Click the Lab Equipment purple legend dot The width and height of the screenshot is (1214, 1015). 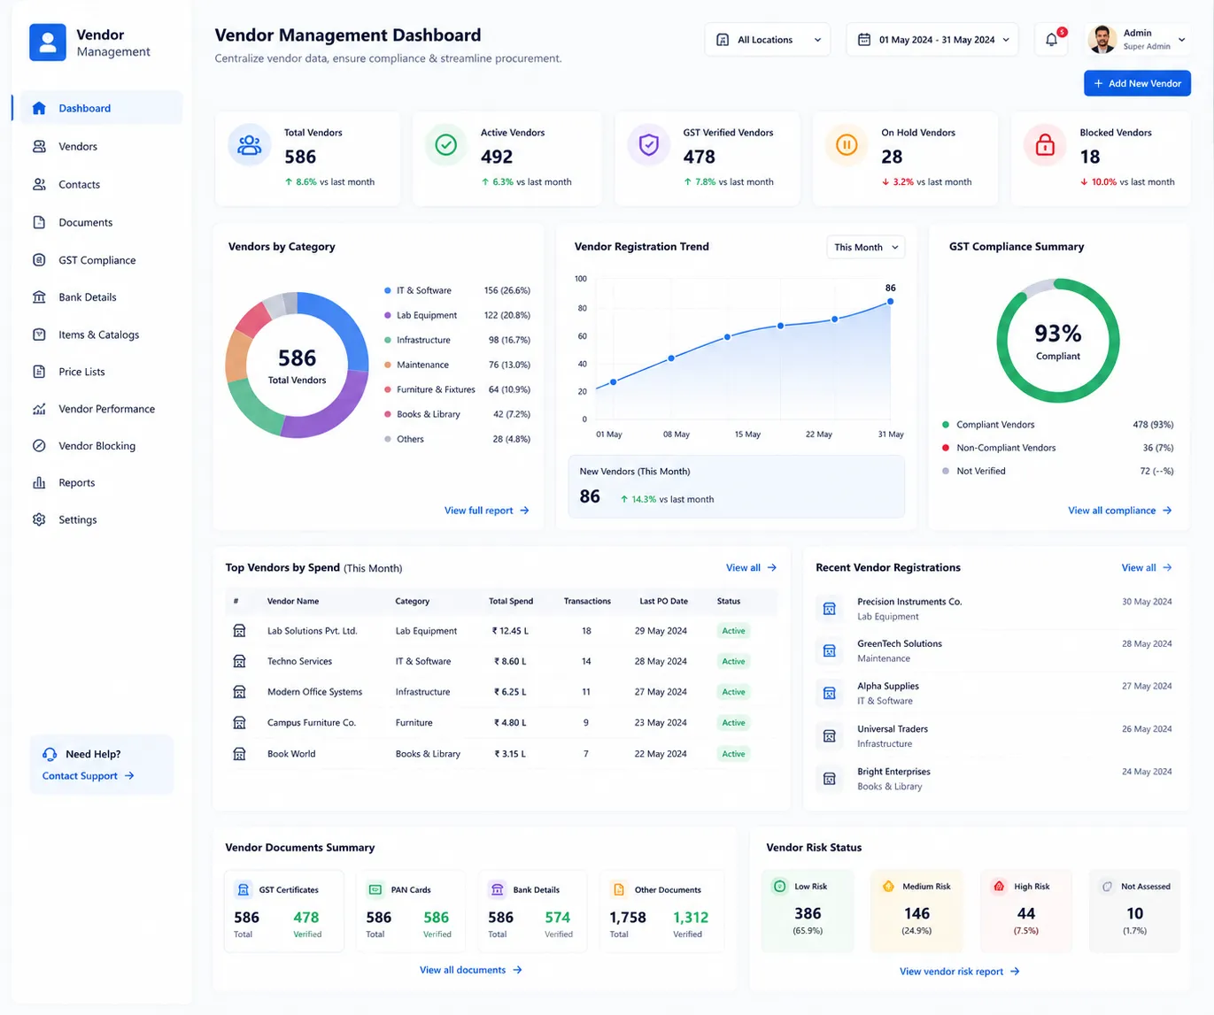pyautogui.click(x=388, y=315)
